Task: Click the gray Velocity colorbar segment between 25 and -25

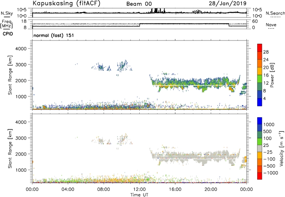Action: 260,148
